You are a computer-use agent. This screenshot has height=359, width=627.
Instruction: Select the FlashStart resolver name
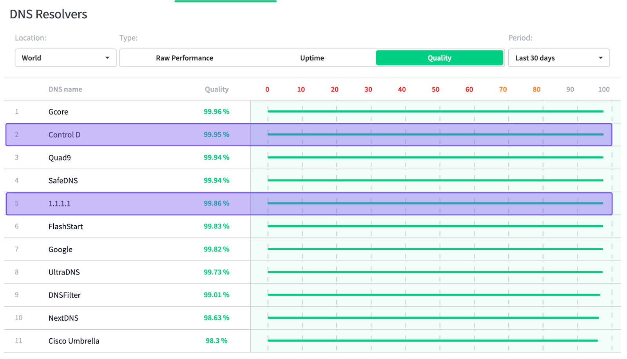[x=65, y=226]
